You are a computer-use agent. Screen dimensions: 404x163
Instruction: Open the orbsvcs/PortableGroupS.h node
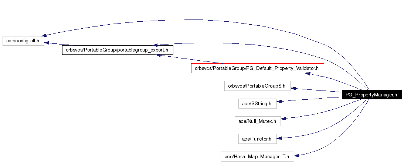257,86
